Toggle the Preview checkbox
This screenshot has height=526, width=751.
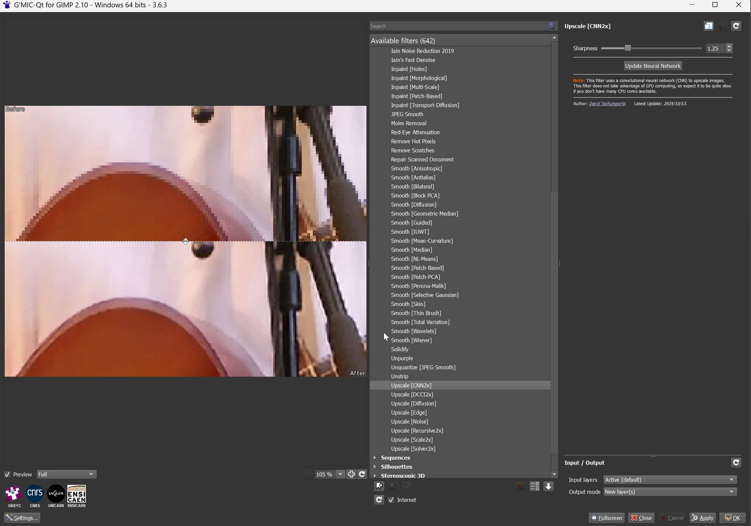click(7, 474)
